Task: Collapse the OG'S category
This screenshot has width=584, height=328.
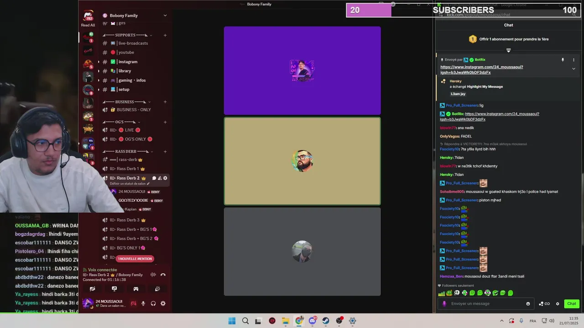Action: pos(121,122)
